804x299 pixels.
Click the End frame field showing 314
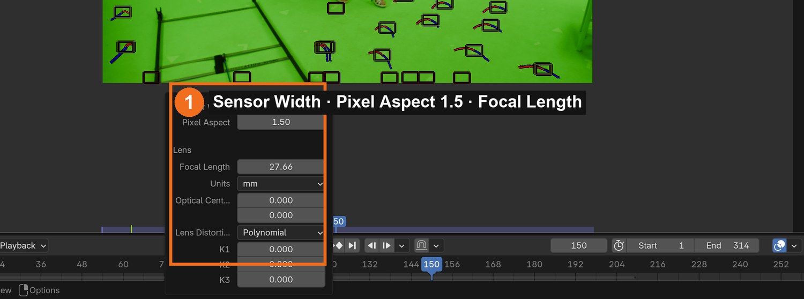tap(726, 245)
